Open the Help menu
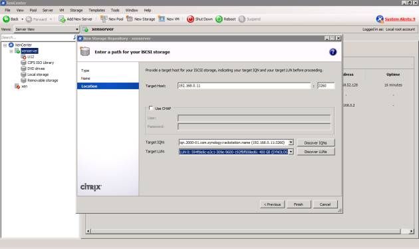This screenshot has width=419, height=249. point(148,10)
